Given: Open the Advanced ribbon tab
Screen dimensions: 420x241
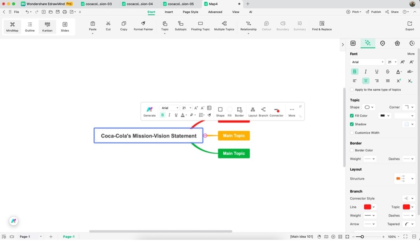Looking at the screenshot, I should (215, 12).
